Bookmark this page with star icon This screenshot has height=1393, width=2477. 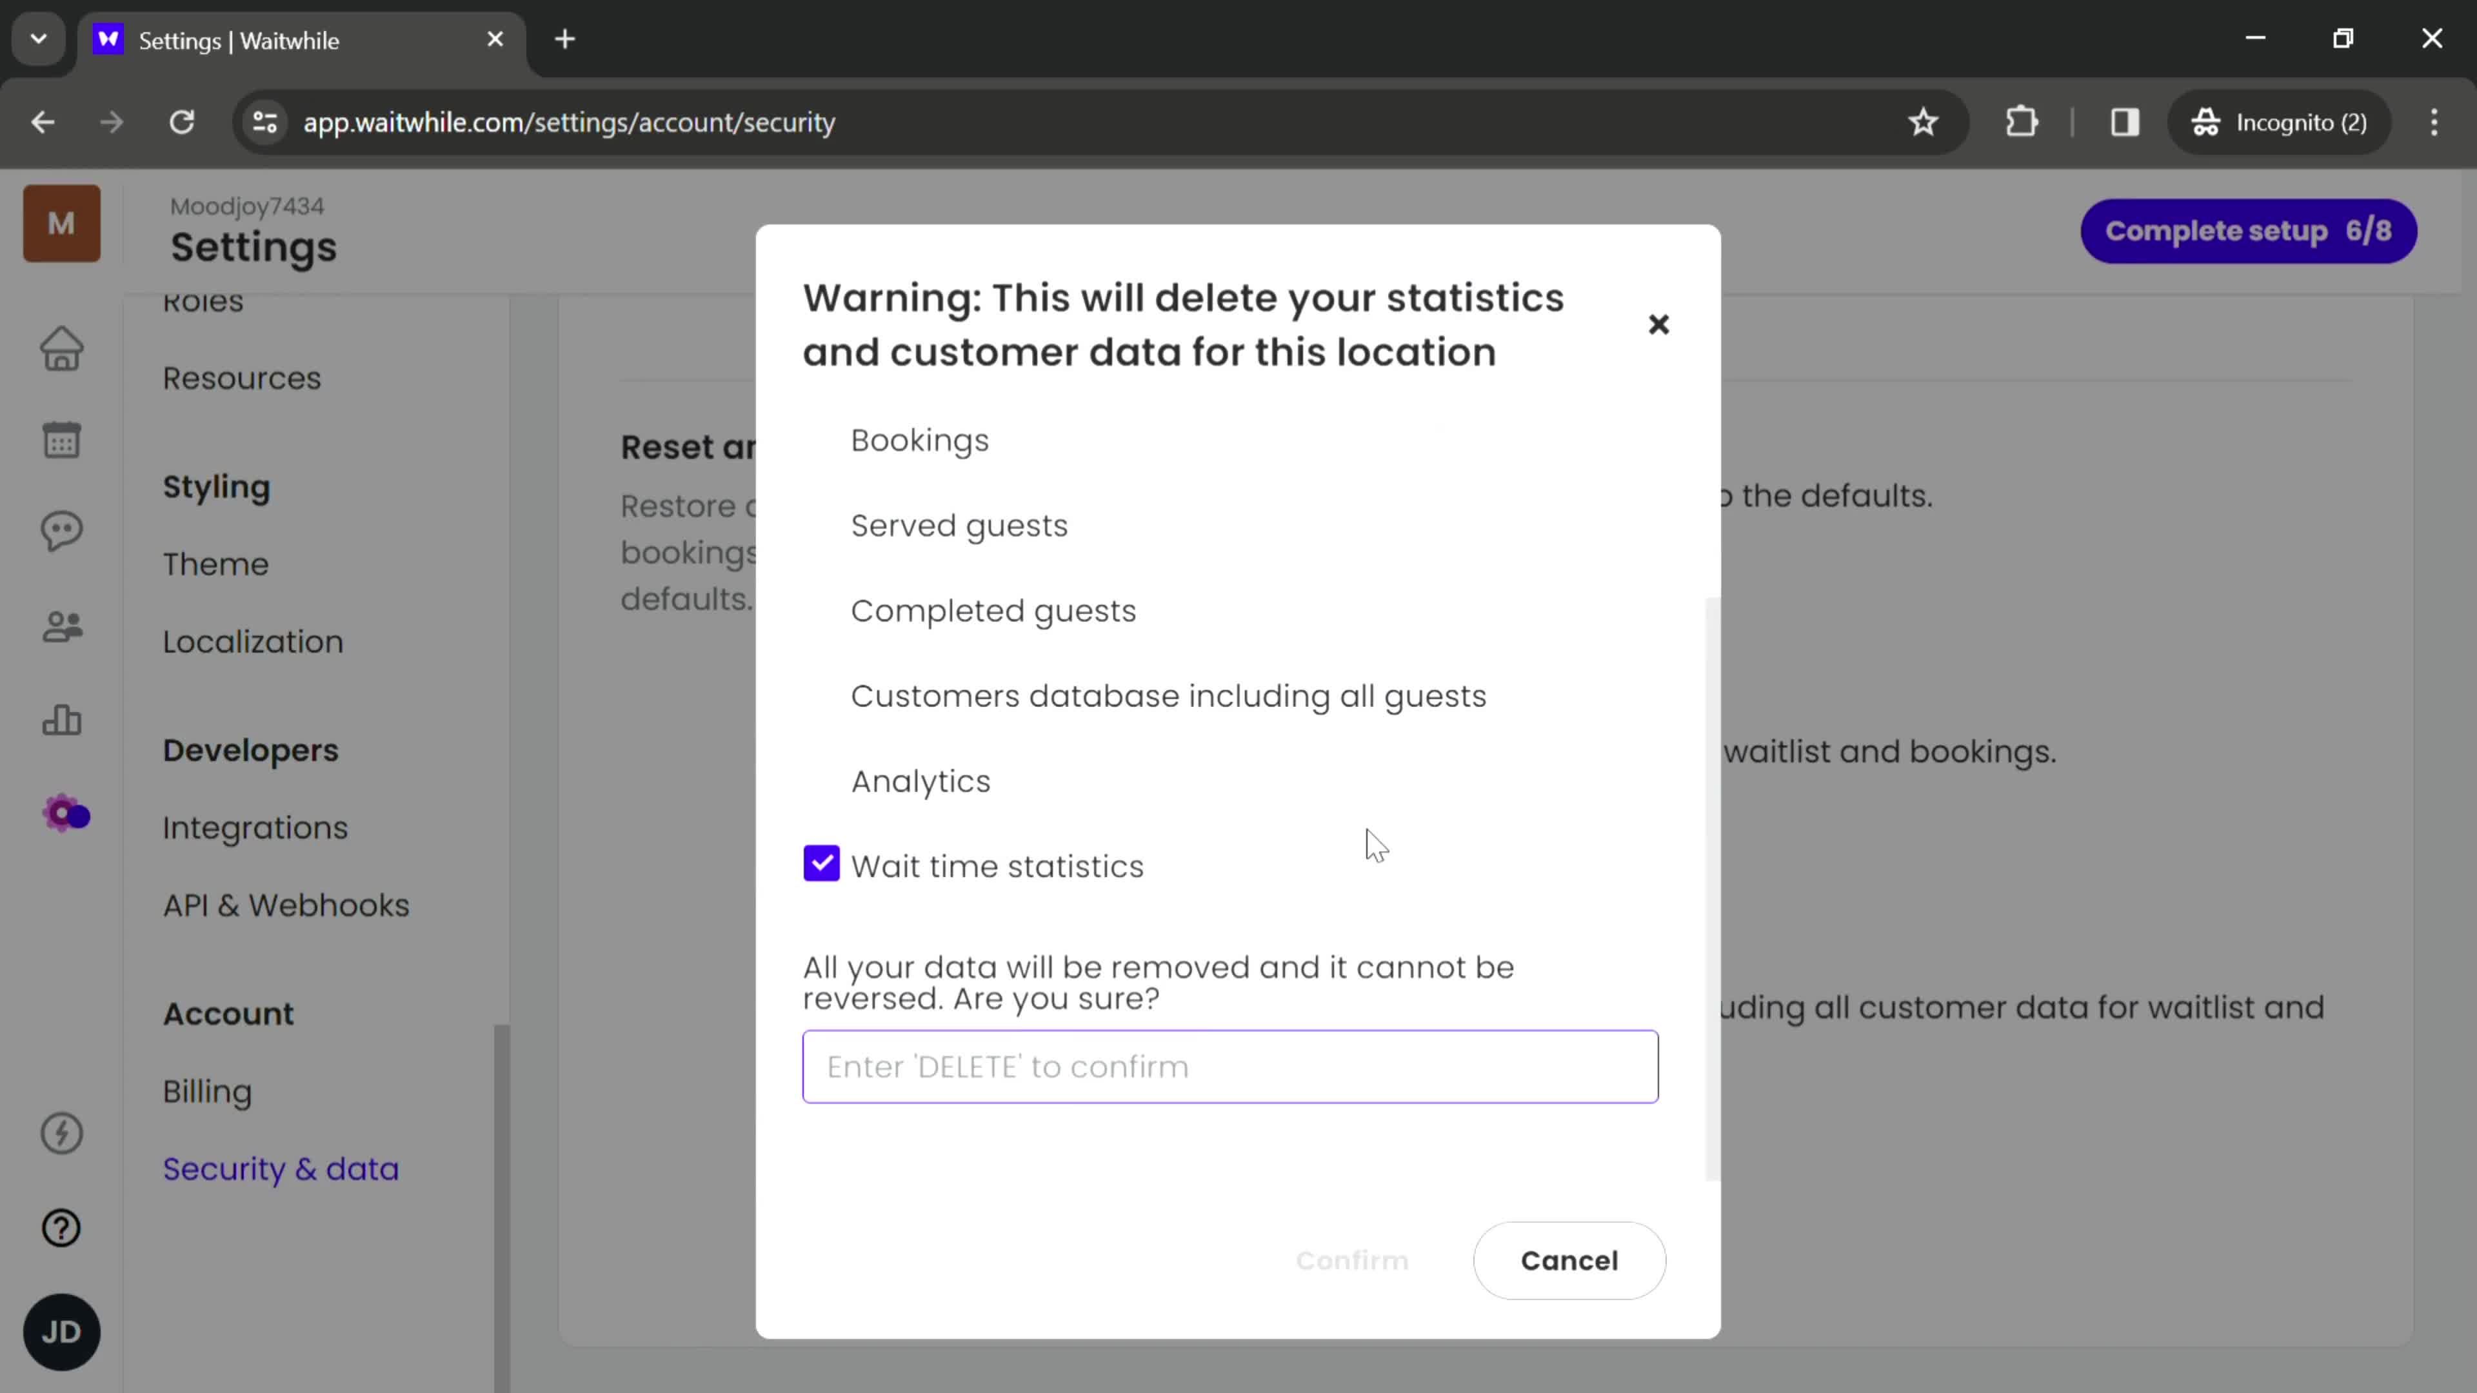pyautogui.click(x=1923, y=122)
